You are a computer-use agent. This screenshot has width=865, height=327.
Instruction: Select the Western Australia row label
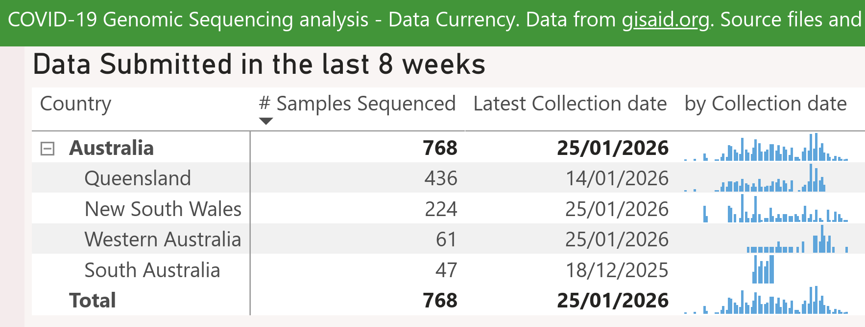(x=163, y=240)
